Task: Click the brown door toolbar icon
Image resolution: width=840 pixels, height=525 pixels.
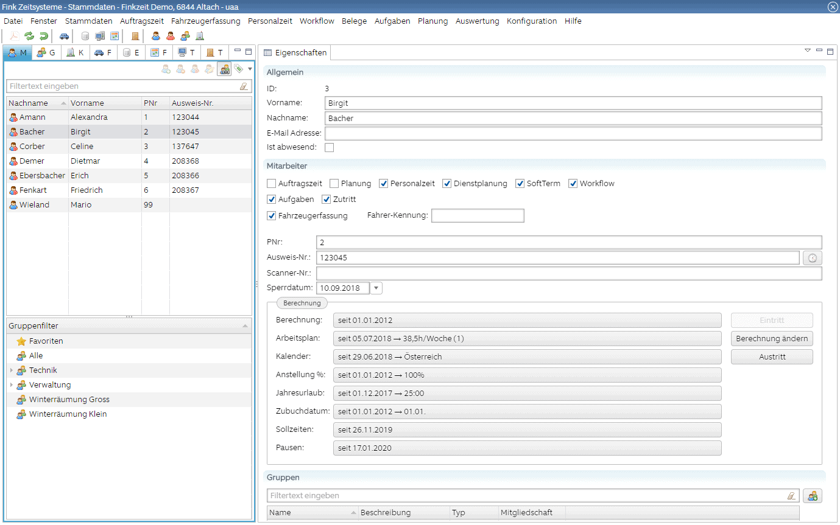Action: [135, 36]
